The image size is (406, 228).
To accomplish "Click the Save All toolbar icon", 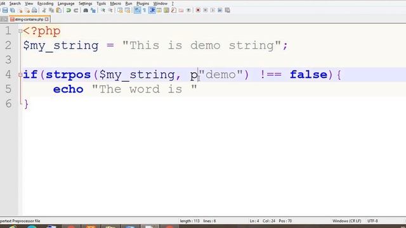I will (13, 10).
